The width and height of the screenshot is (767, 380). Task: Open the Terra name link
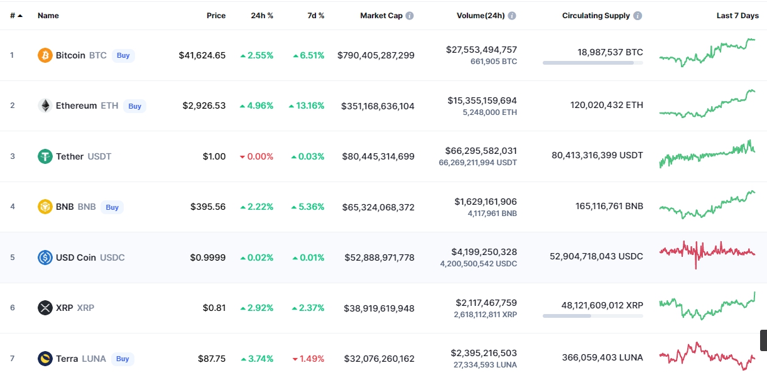[67, 359]
